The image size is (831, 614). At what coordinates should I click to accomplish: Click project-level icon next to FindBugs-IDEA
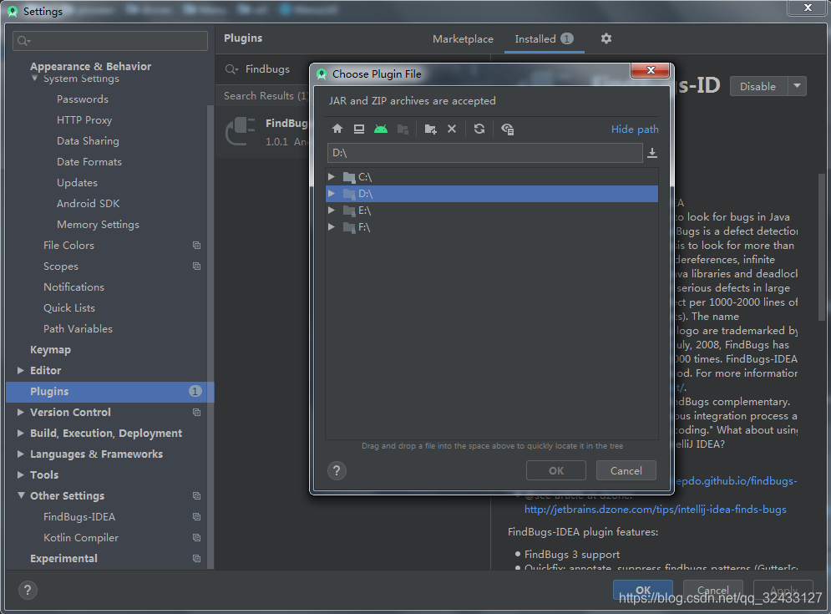coord(196,516)
